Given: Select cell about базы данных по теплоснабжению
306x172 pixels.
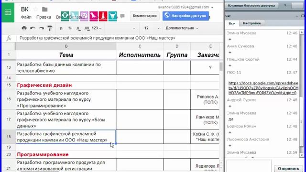Looking at the screenshot, I should click(x=66, y=67).
